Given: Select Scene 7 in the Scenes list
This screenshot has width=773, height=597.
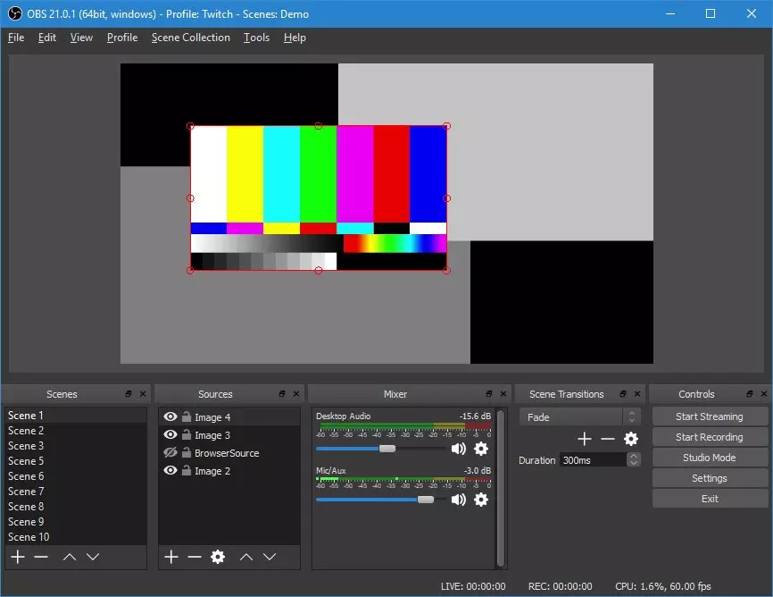Looking at the screenshot, I should tap(28, 491).
